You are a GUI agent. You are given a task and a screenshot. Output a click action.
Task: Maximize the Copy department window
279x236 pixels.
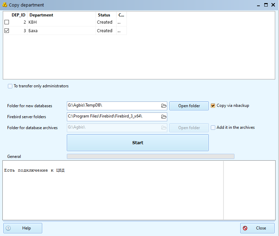[266, 5]
